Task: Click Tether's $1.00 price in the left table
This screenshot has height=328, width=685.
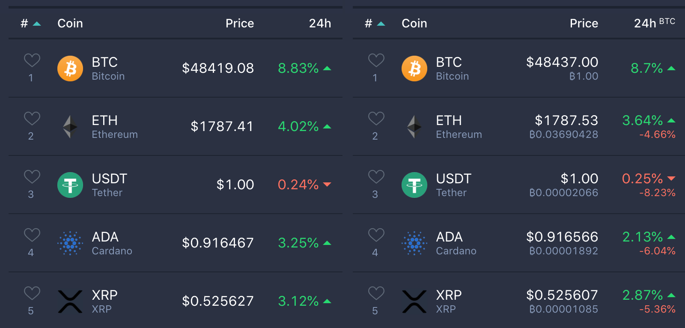Action: pos(235,185)
